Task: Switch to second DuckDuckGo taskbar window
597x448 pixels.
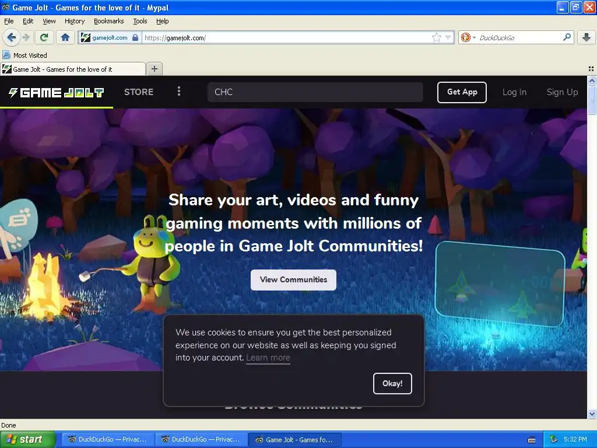Action: 201,439
